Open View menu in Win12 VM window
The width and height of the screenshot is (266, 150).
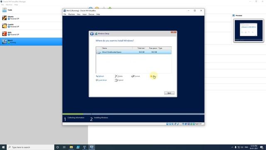pyautogui.click(x=79, y=14)
